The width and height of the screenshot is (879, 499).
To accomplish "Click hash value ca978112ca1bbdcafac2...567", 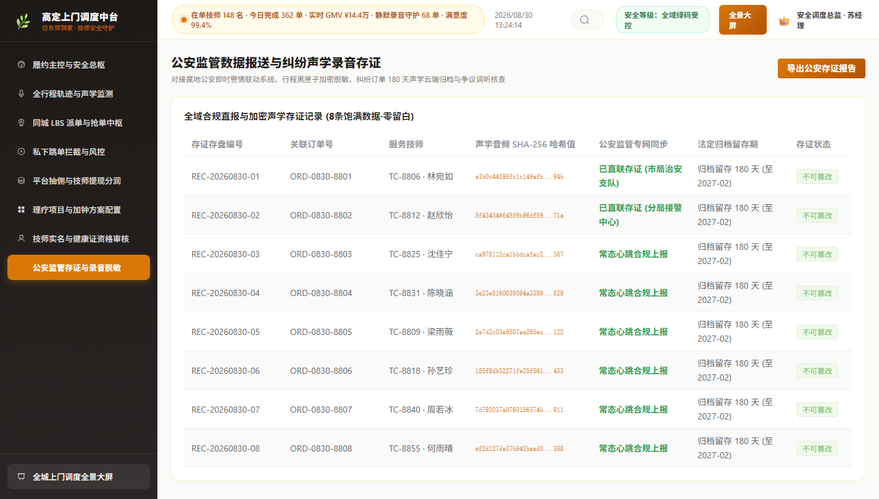I will 519,255.
